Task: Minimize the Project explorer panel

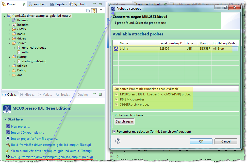Action: click(94, 3)
